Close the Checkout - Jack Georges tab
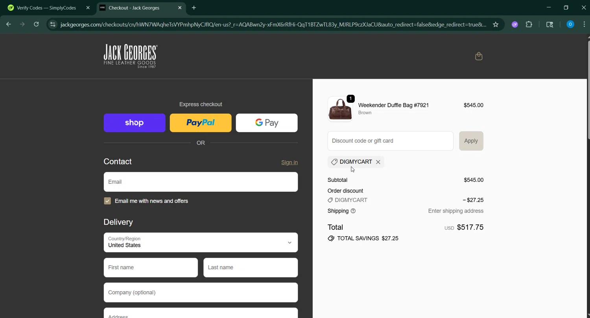The image size is (590, 318). [x=180, y=8]
